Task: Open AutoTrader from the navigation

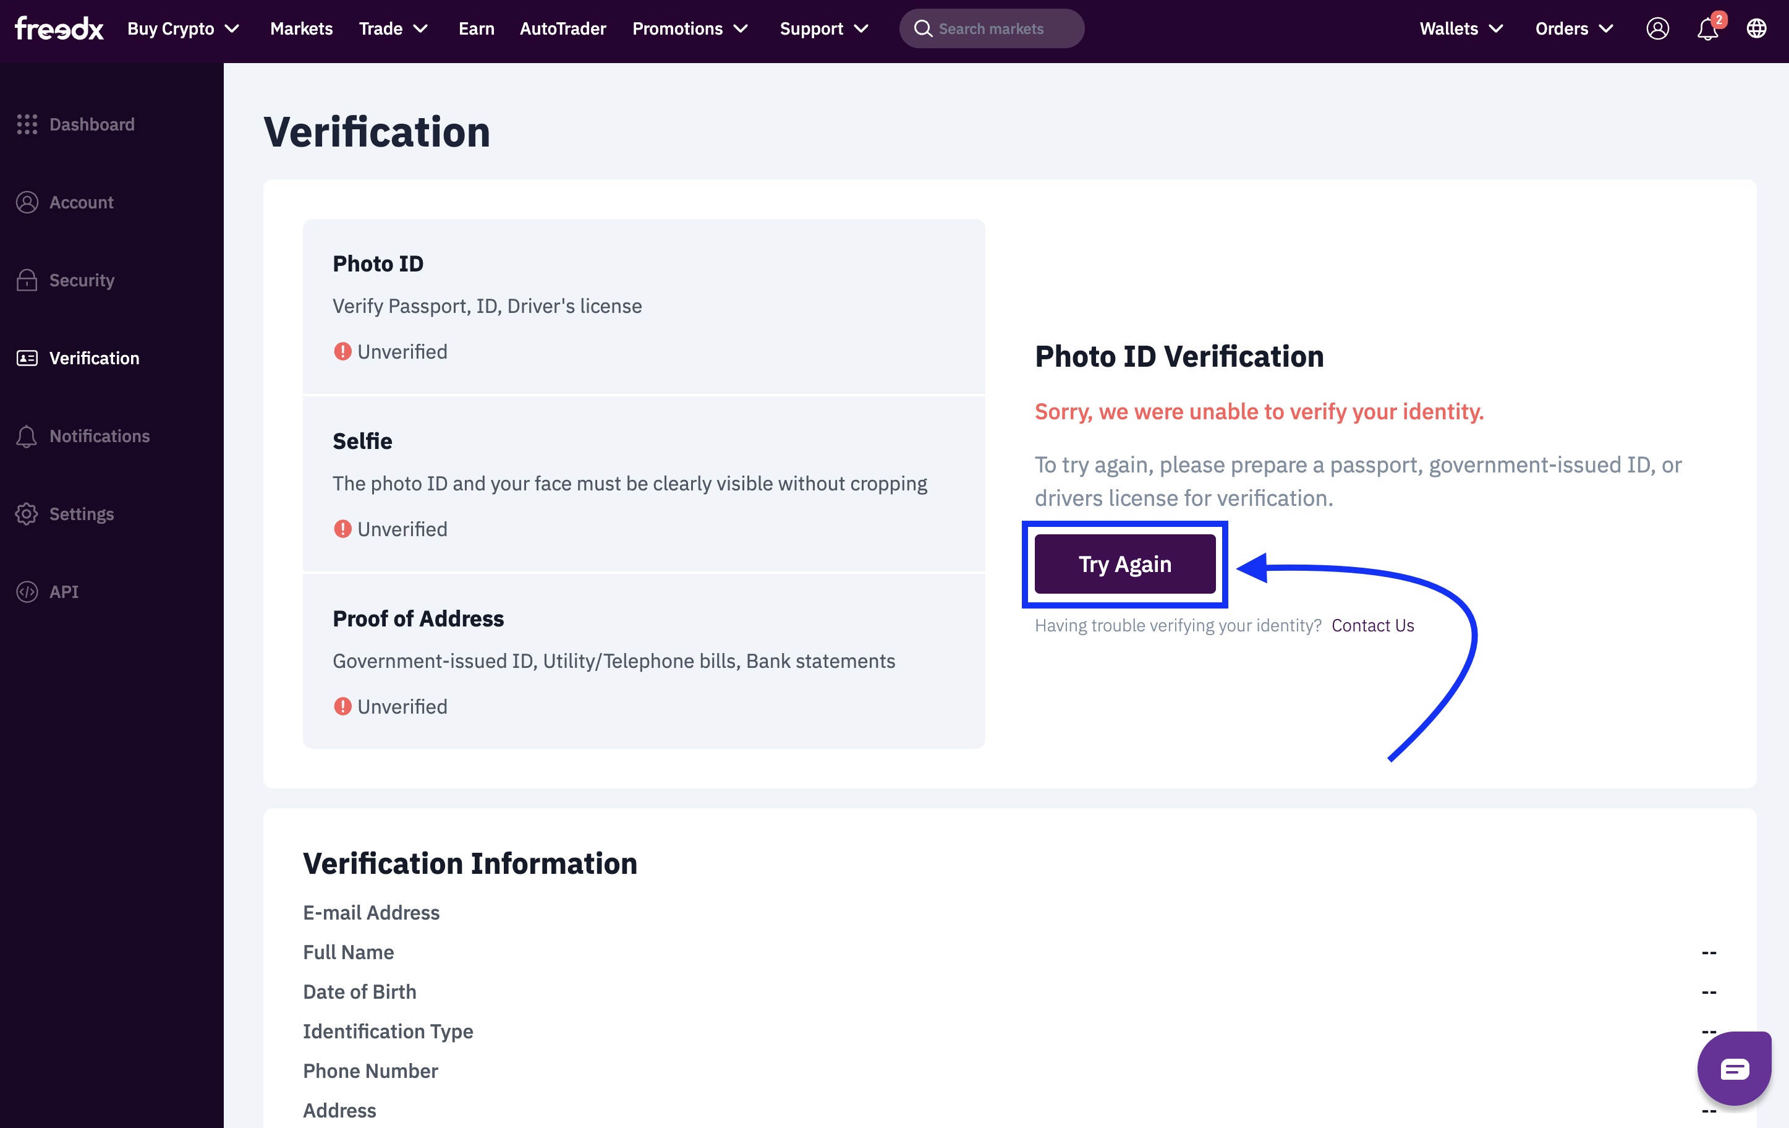Action: coord(563,28)
